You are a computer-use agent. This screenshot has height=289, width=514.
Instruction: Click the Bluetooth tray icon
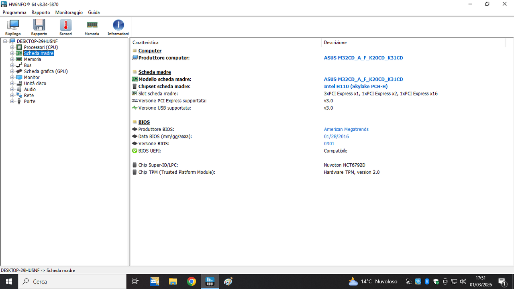pos(427,282)
